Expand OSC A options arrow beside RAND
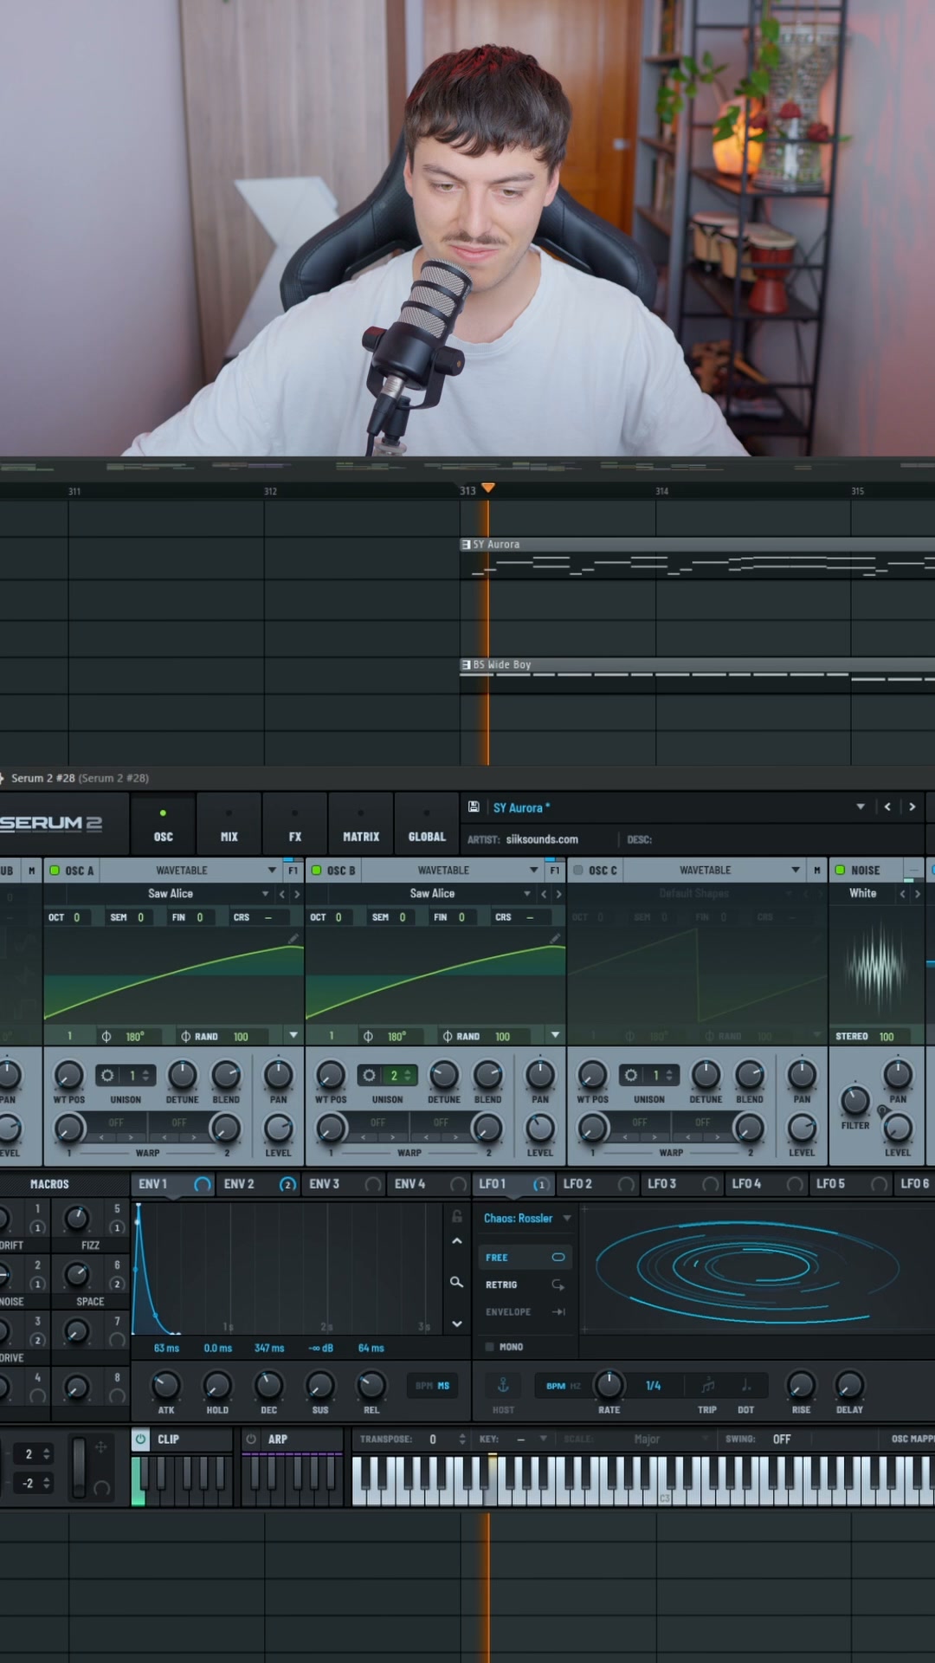The image size is (935, 1663). [293, 1036]
